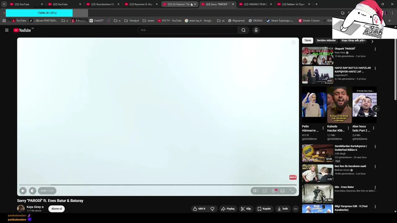Start voice search with the microphone icon
397x223 pixels.
(256, 30)
